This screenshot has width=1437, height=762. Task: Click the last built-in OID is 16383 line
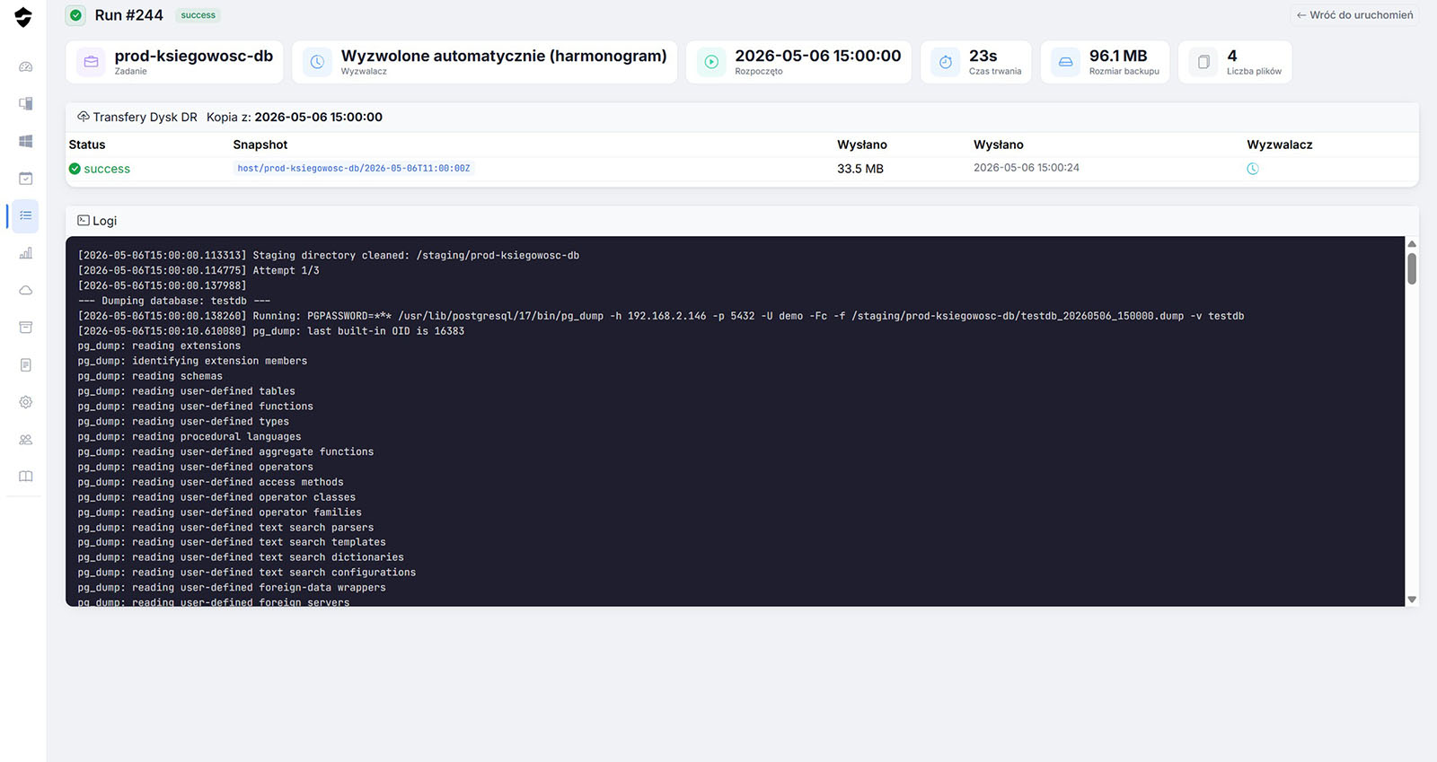pos(271,331)
